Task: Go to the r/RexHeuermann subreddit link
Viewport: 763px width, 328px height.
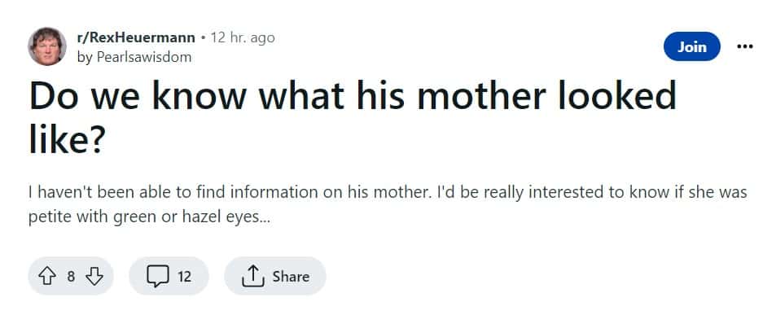Action: (x=136, y=37)
